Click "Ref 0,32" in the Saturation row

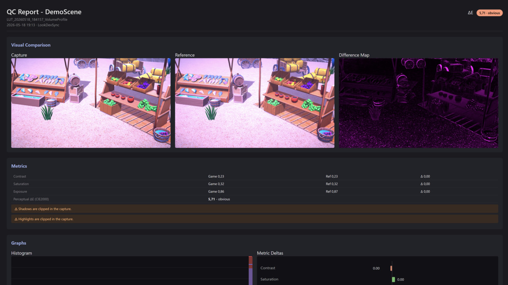(332, 184)
